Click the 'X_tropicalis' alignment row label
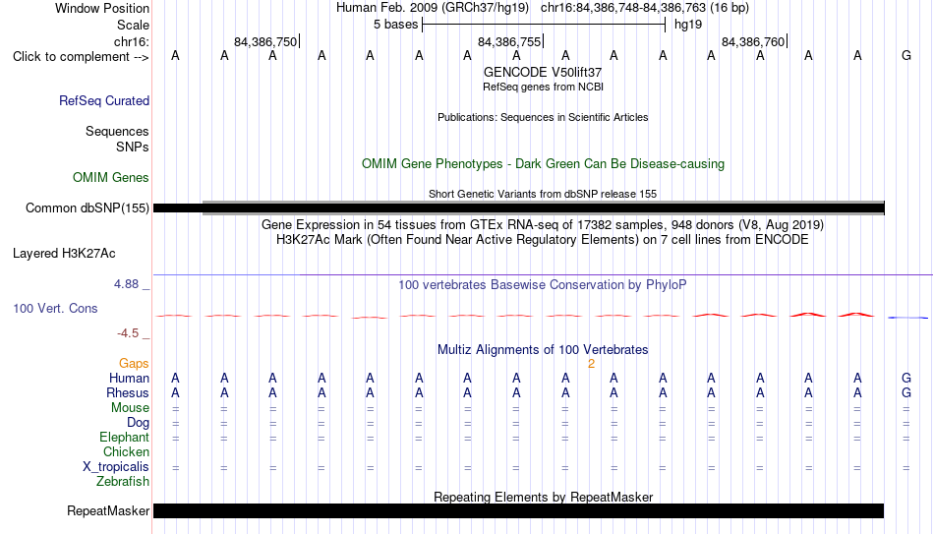Screen dimensions: 934x534 pyautogui.click(x=116, y=467)
